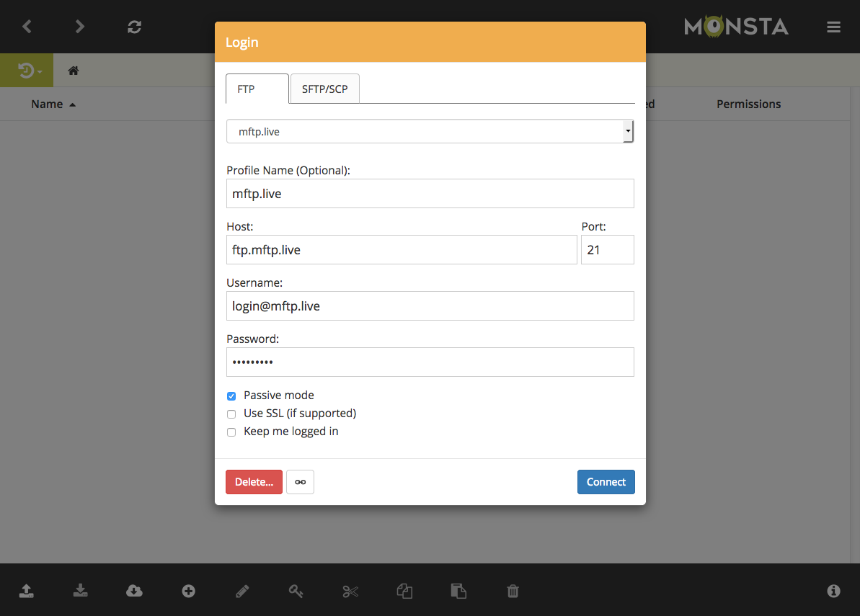This screenshot has height=616, width=860.
Task: Click the Monsta logo
Action: click(736, 27)
